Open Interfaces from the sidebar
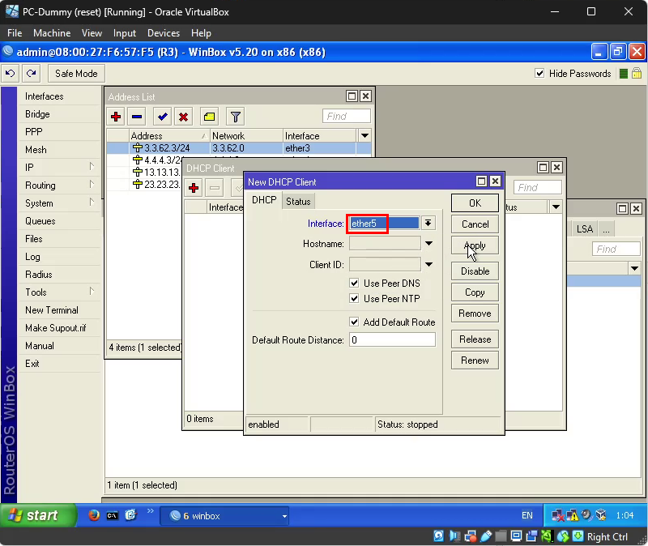Viewport: 648px width, 546px height. click(45, 96)
